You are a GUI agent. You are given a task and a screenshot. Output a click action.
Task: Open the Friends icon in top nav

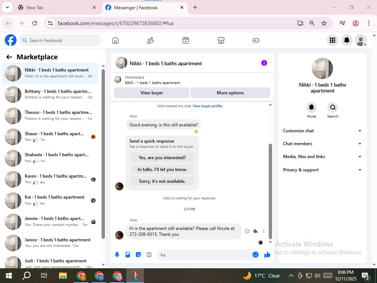click(x=151, y=41)
